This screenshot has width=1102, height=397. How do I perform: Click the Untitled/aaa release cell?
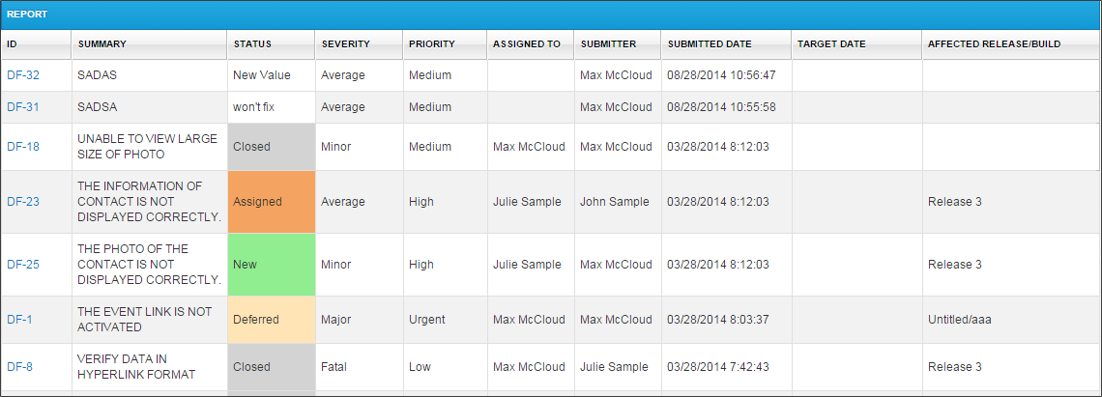[x=961, y=320]
